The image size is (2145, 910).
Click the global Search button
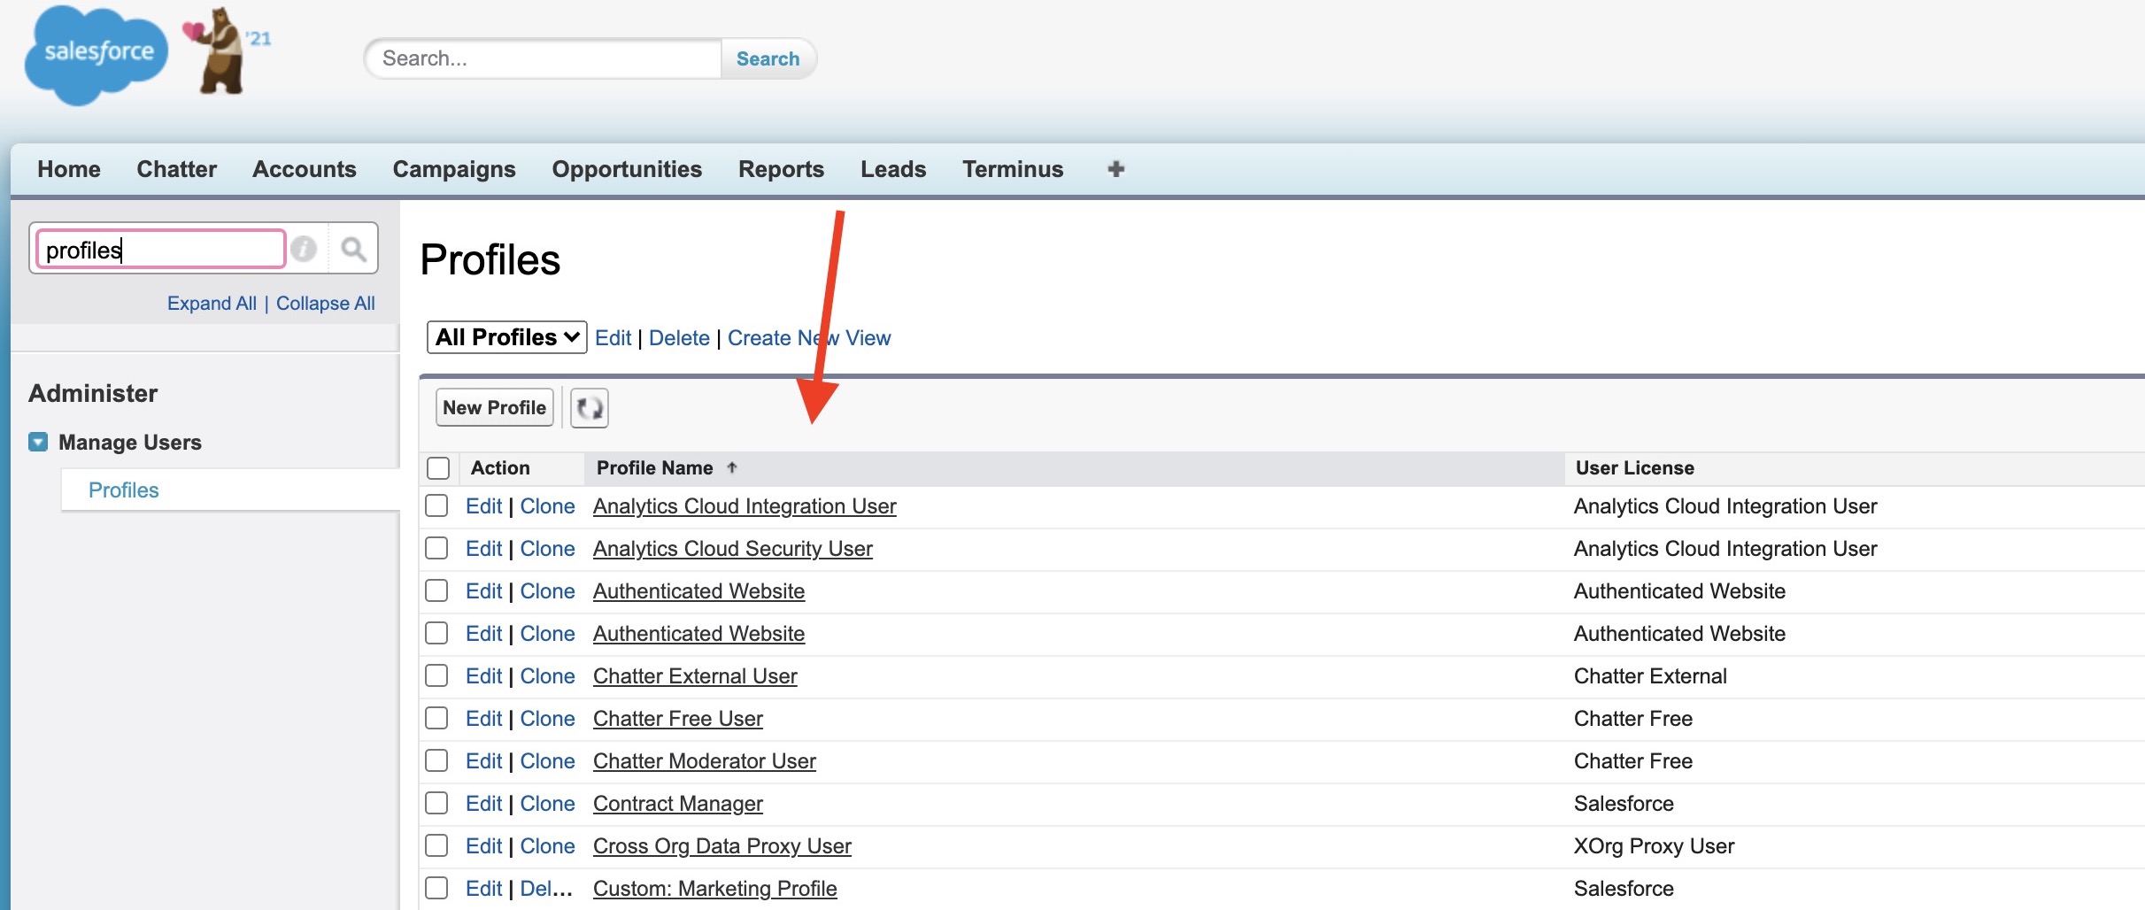point(768,58)
